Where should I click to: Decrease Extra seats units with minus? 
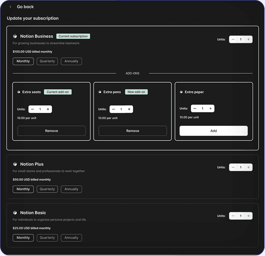33,109
